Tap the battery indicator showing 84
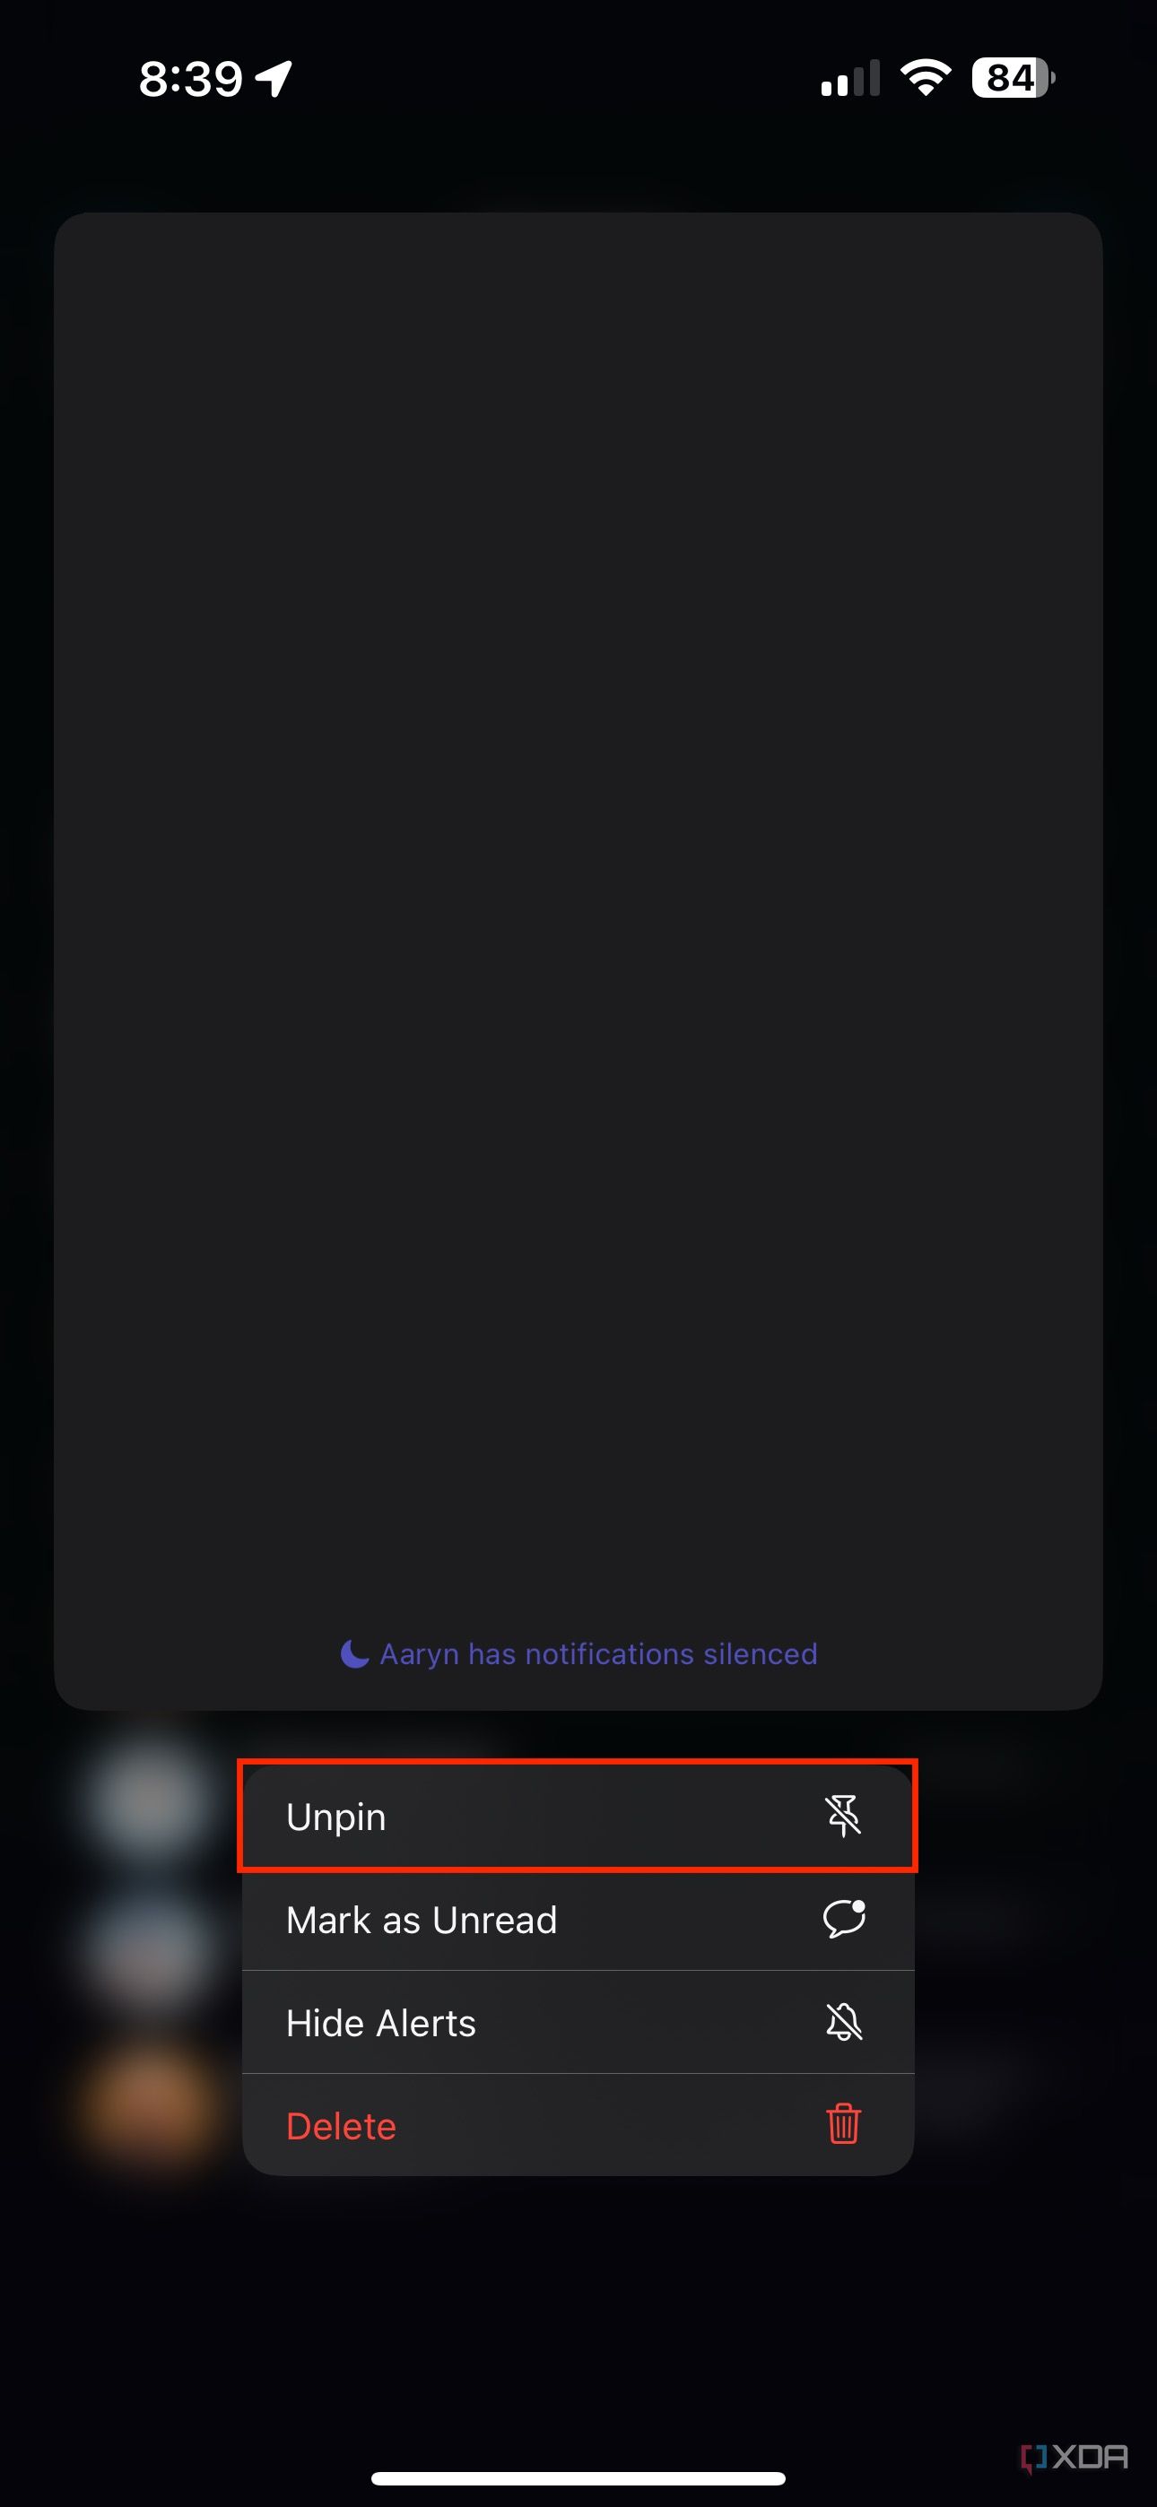This screenshot has width=1157, height=2507. (1013, 78)
